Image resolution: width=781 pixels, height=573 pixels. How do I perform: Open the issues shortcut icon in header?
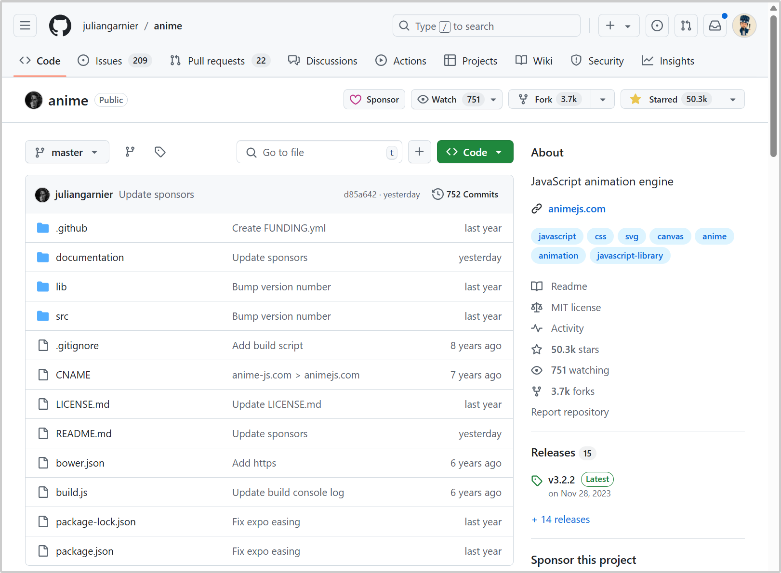[657, 26]
